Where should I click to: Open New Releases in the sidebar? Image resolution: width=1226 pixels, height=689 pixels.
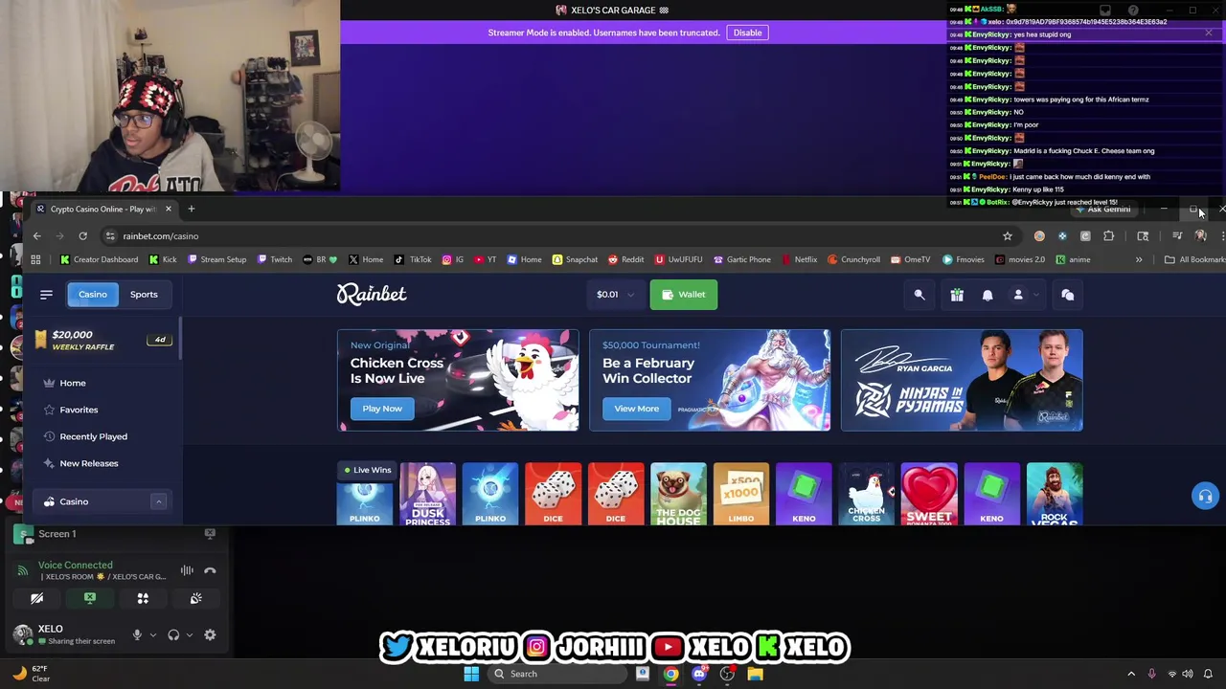[89, 463]
